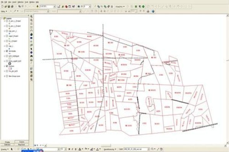Click the Fixed Zoom Out tool
Image resolution: width=229 pixels, height=152 pixels.
click(x=31, y=27)
